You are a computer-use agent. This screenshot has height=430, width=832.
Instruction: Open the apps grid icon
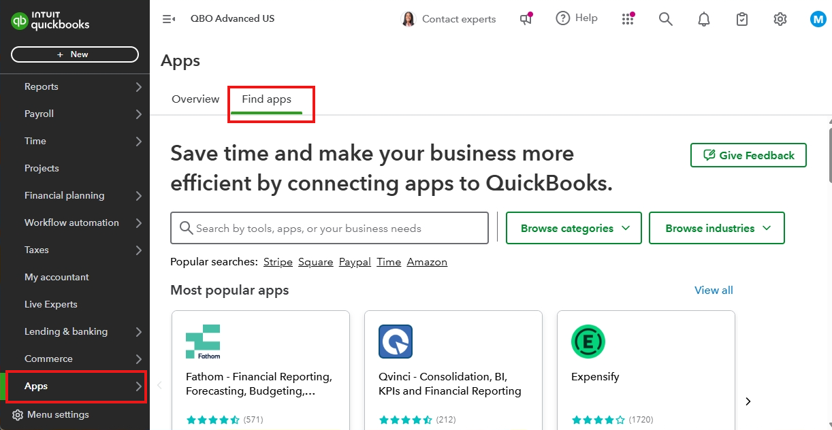pyautogui.click(x=628, y=19)
